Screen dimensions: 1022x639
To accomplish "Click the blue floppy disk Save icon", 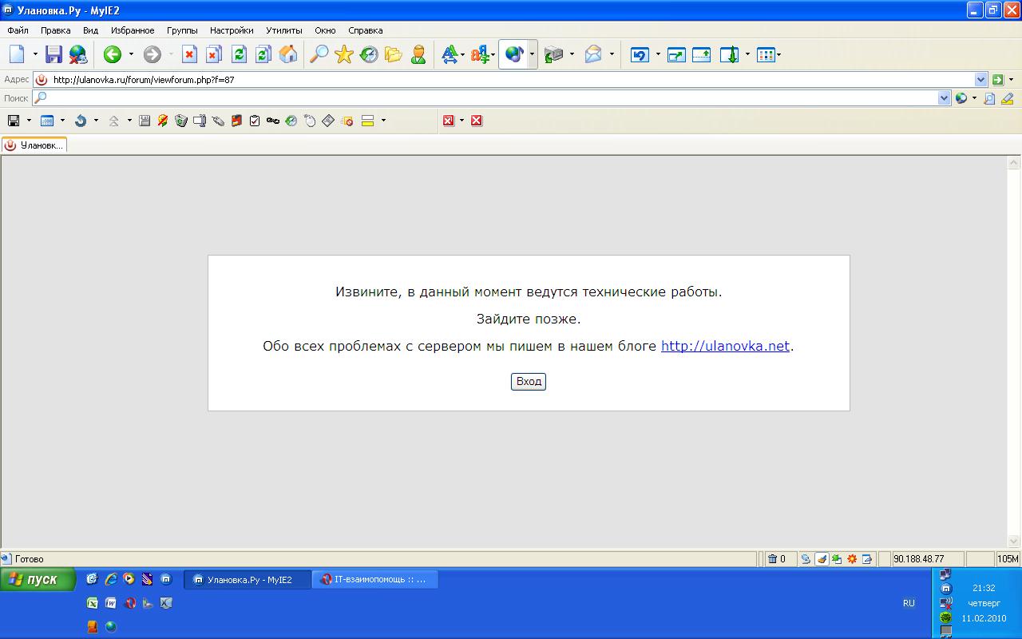I will click(53, 54).
